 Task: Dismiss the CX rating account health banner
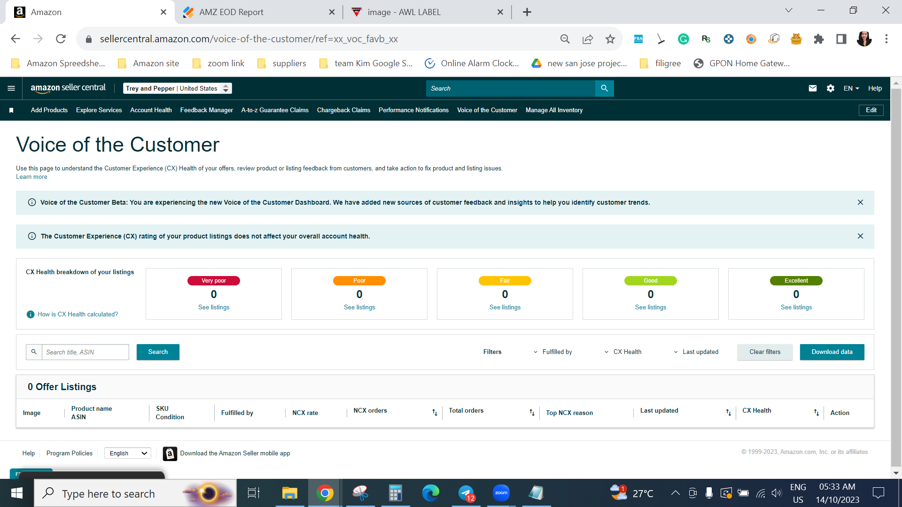coord(860,236)
